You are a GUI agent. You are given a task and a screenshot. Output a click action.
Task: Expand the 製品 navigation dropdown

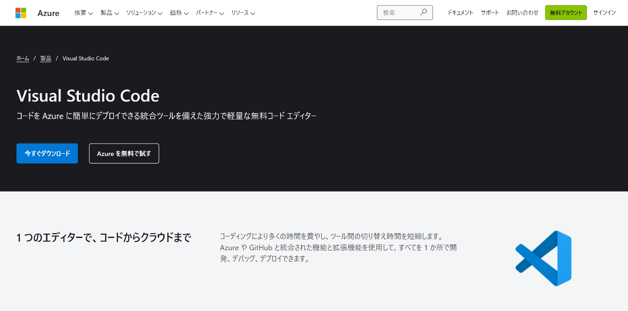tap(110, 13)
